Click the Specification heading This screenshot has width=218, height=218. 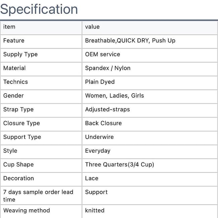coord(39,9)
